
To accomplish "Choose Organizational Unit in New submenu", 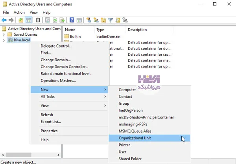I will pos(149,138).
